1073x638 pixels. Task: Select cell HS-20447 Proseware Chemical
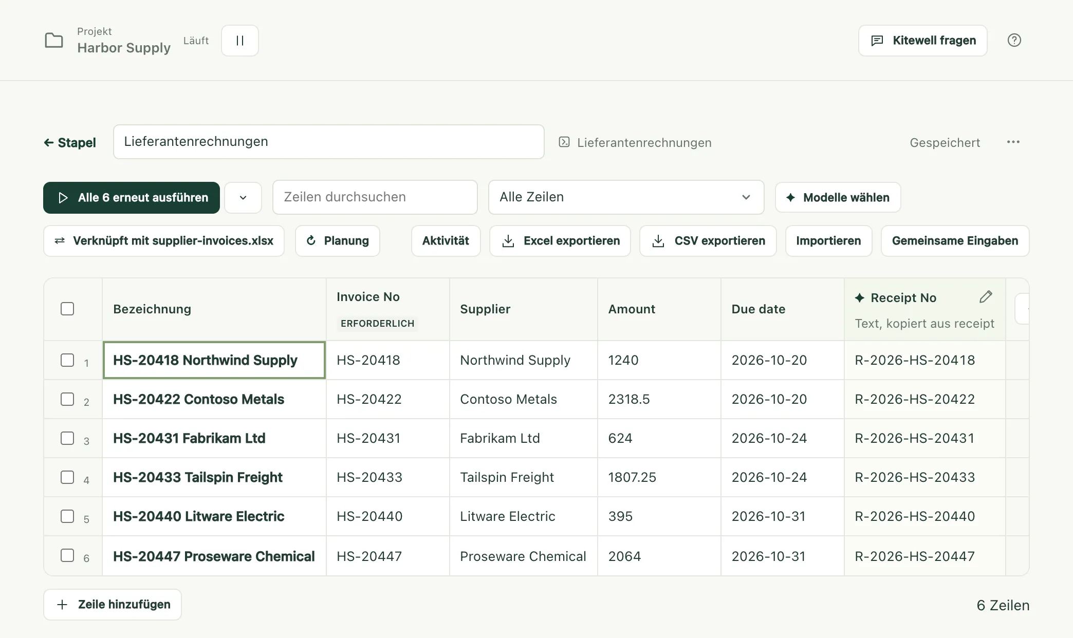point(214,556)
